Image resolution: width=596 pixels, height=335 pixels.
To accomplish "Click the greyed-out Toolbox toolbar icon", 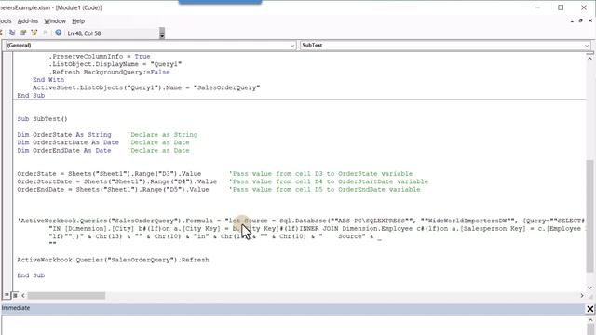I will pos(46,33).
